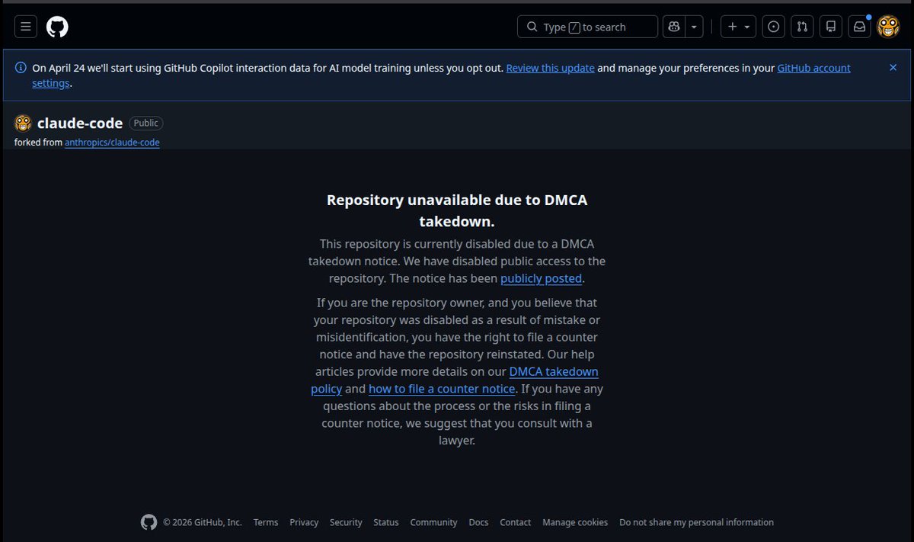Open Review this update link
914x542 pixels.
pos(550,68)
